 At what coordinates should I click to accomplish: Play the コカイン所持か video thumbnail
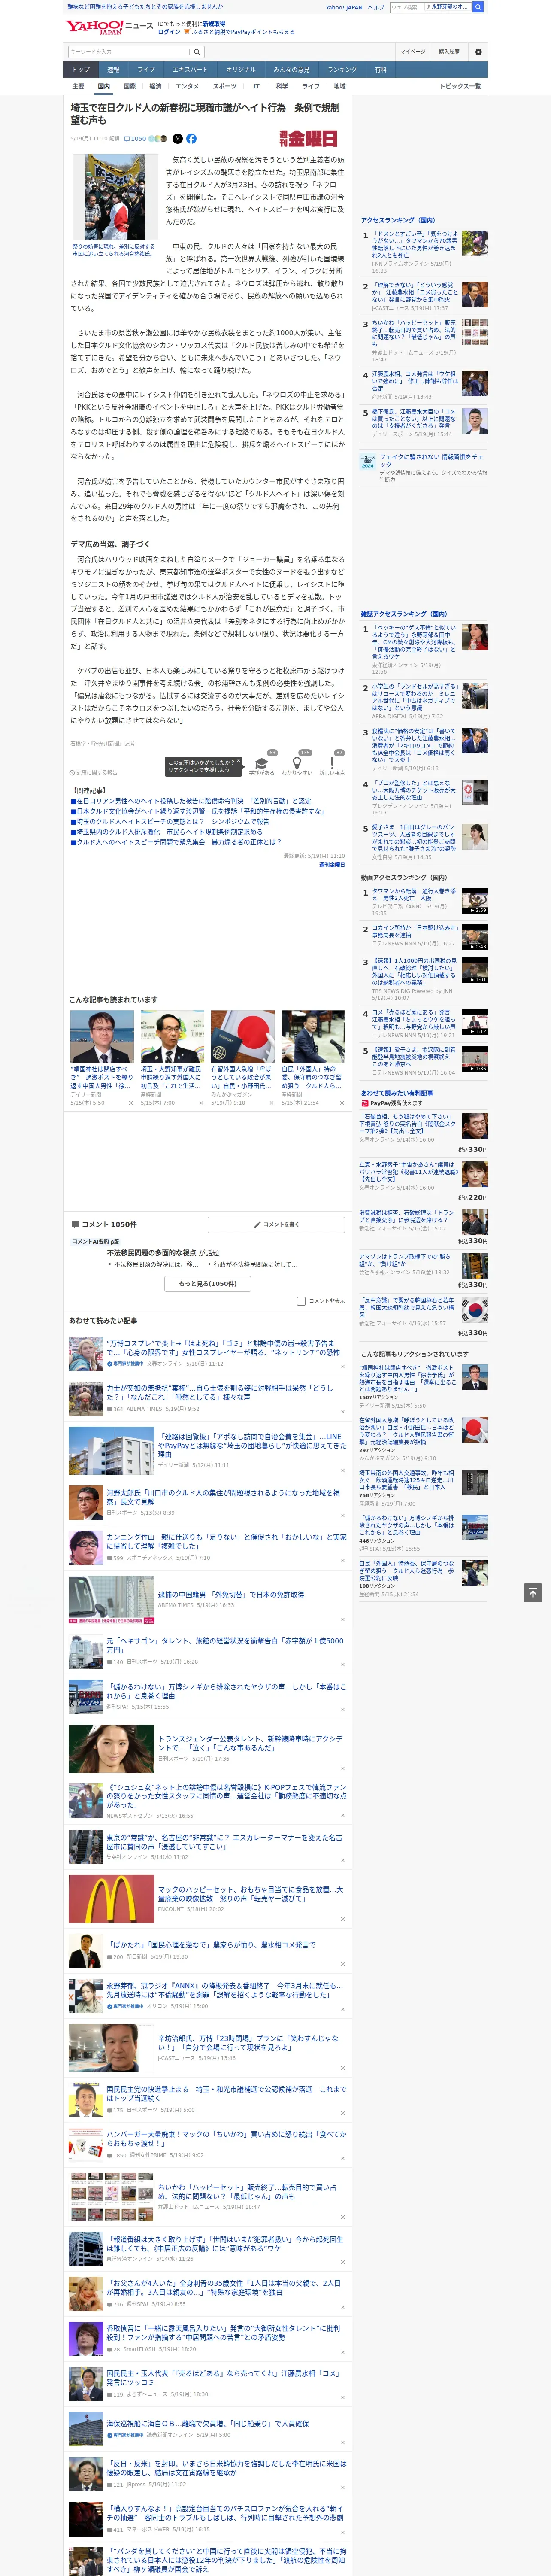(x=475, y=937)
